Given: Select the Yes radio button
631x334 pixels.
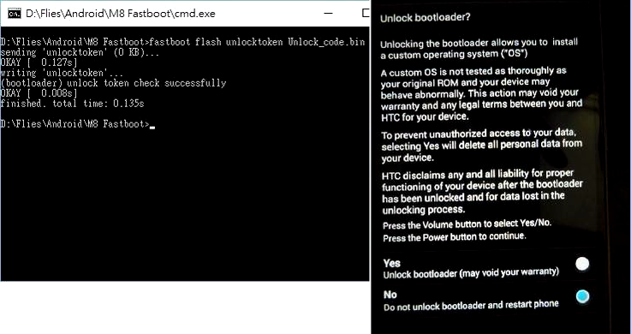Looking at the screenshot, I should click(582, 264).
